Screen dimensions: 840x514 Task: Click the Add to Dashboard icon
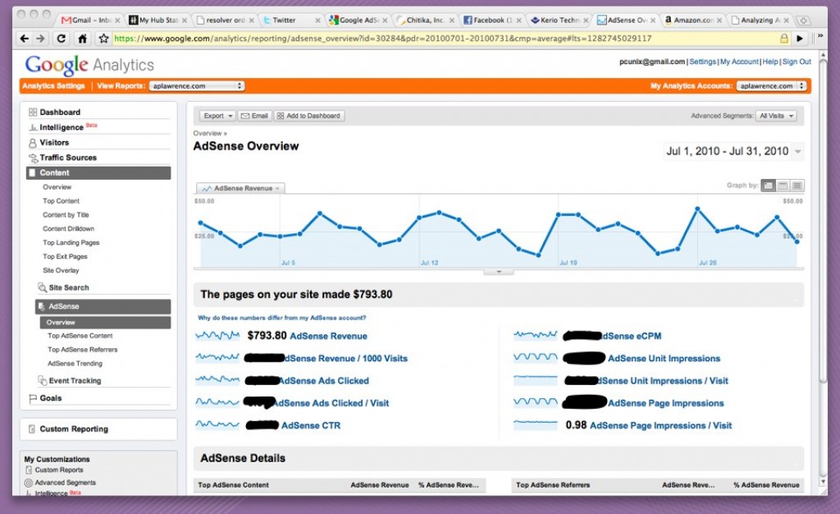coord(280,115)
